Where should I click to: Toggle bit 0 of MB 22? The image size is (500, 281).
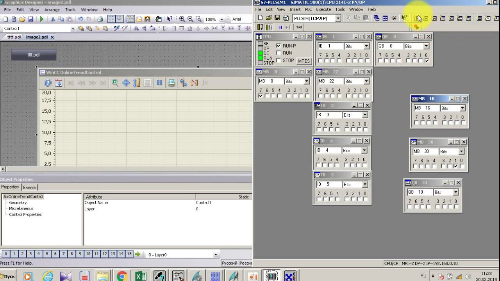pos(367,96)
